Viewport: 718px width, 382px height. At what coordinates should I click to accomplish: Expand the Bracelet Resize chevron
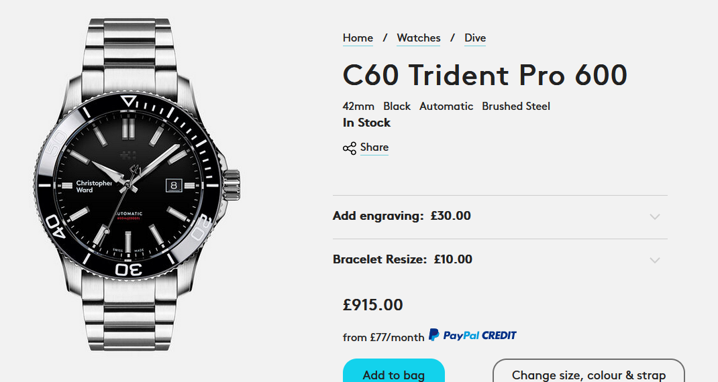click(655, 260)
